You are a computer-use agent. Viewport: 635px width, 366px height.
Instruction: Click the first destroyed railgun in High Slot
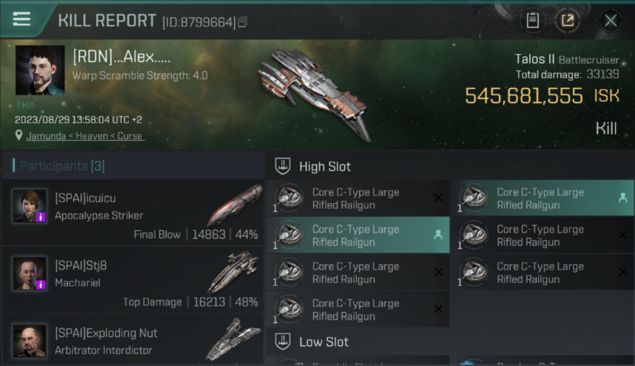[358, 199]
